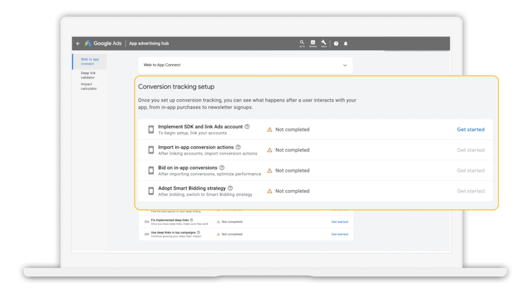The image size is (531, 301).
Task: Click Get started for Implement SDK and link Ads account
Action: click(x=470, y=130)
